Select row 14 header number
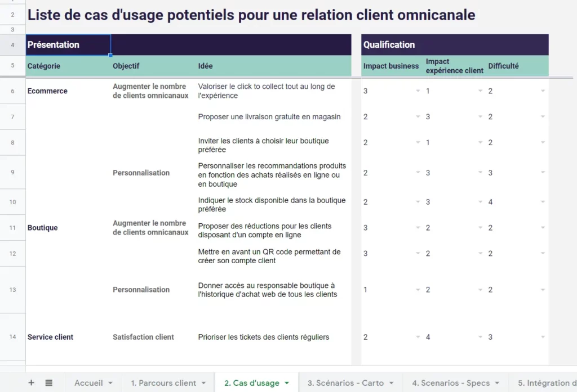 pyautogui.click(x=12, y=337)
